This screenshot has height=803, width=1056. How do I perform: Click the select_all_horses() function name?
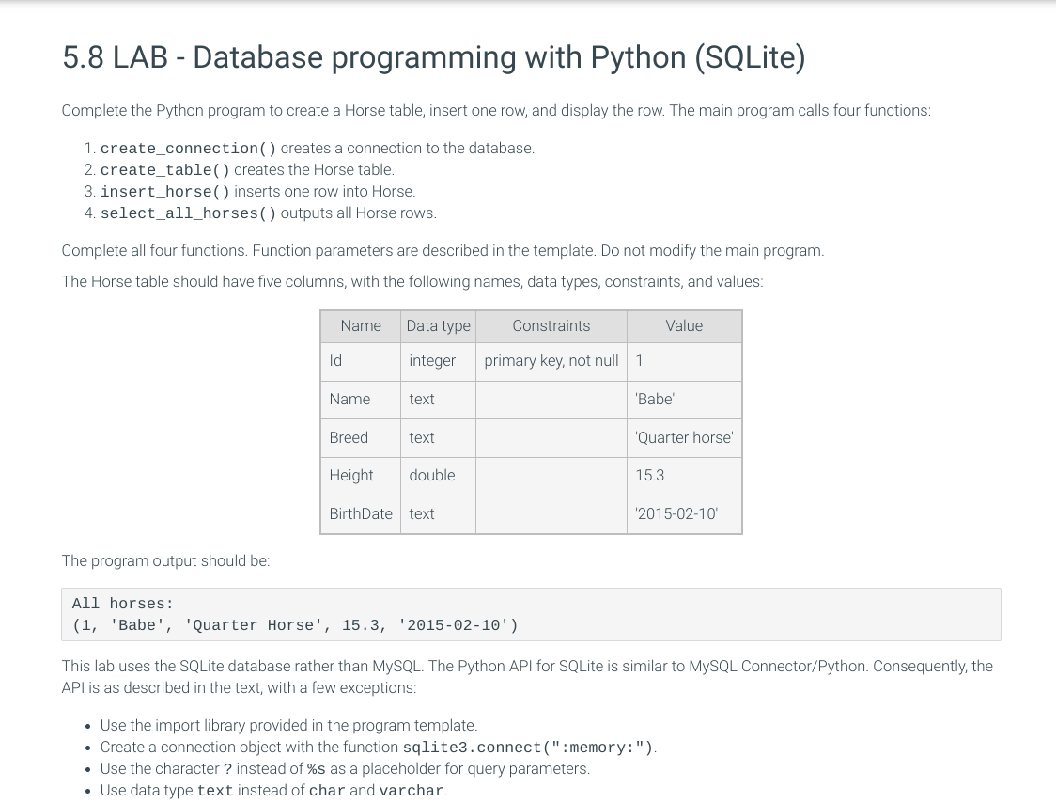(188, 213)
